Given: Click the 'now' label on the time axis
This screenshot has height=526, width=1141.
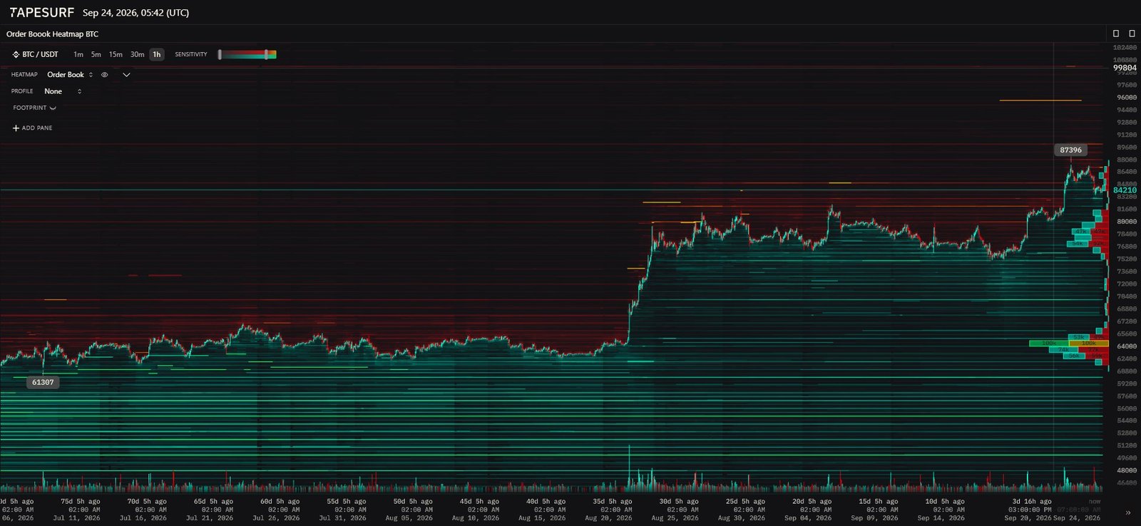Looking at the screenshot, I should pos(1095,502).
